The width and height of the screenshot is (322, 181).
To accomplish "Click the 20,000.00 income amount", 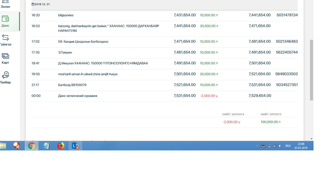I will pyautogui.click(x=209, y=74).
